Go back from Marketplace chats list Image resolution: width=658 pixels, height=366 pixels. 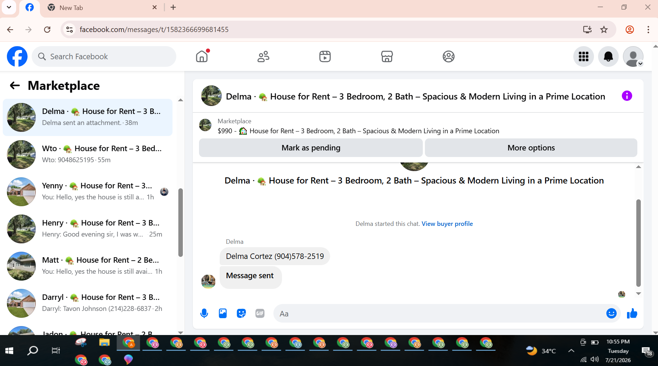[x=15, y=85]
